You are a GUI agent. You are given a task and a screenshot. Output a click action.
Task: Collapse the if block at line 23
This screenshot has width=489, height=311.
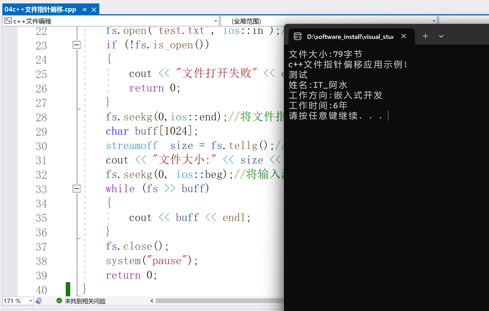(x=77, y=45)
